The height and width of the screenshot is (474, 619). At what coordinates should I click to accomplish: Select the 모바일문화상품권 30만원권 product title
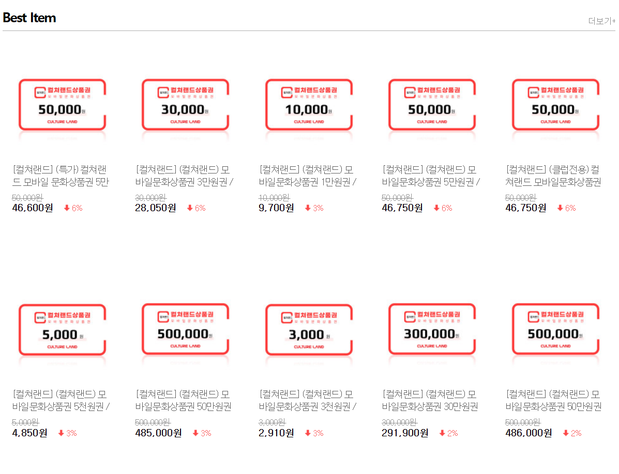[x=430, y=400]
